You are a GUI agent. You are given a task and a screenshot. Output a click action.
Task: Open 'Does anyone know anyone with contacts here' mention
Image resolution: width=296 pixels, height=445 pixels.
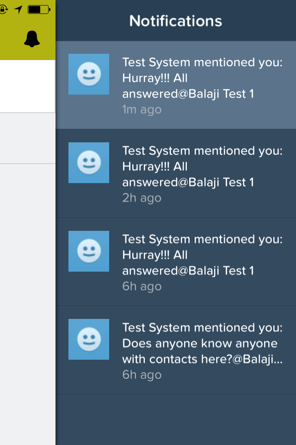coord(202,343)
